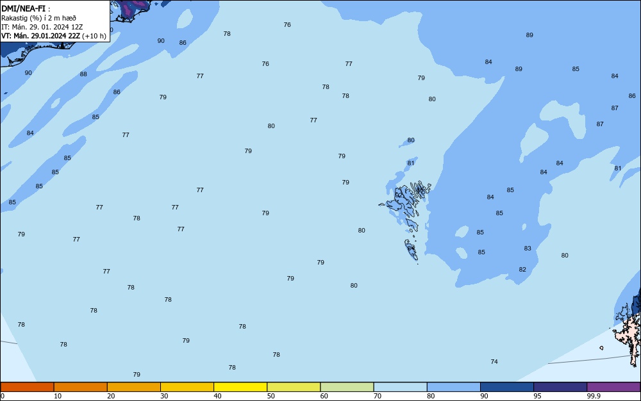This screenshot has height=401, width=641.
Task: Select the purple swatch above 99.9
Action: (613, 387)
